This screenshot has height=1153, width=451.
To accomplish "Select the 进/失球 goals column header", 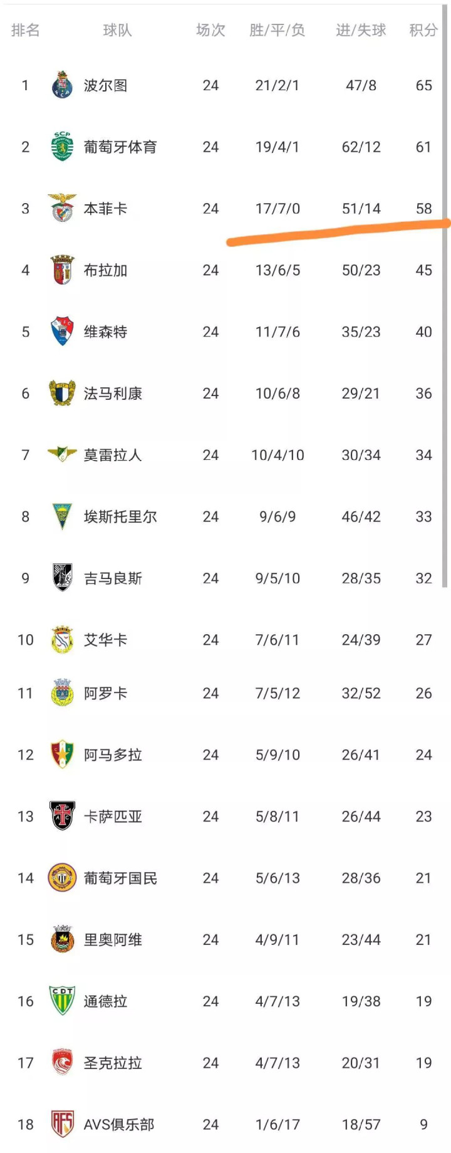I will [x=361, y=30].
